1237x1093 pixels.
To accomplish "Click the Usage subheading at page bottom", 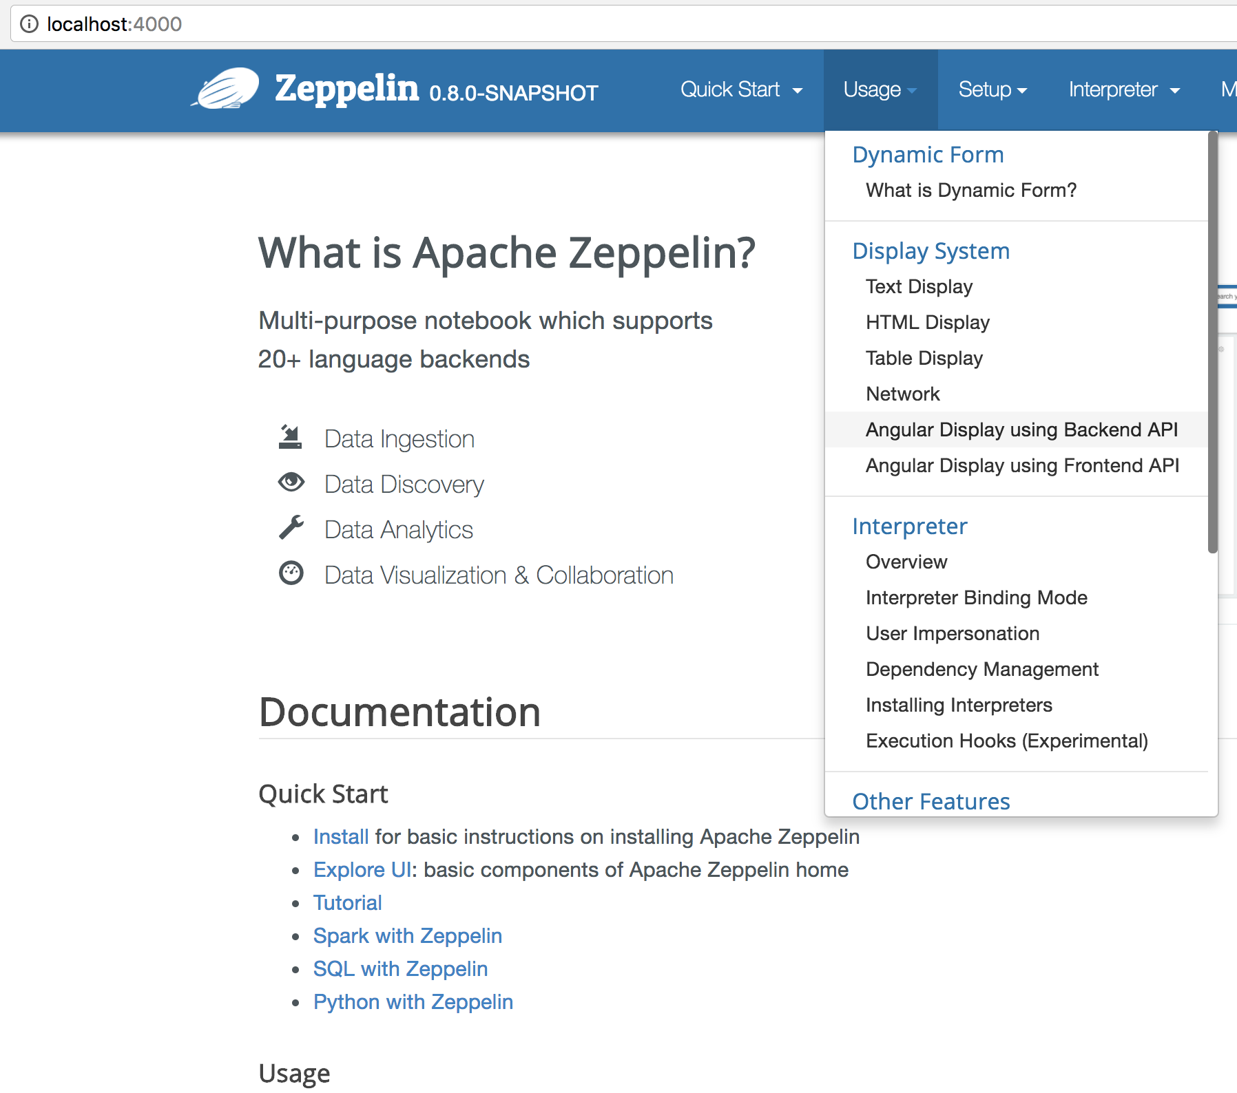I will [x=294, y=1074].
